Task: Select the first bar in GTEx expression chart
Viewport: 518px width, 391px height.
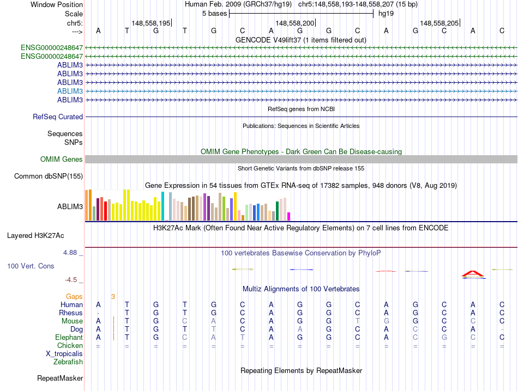Action: pyautogui.click(x=87, y=205)
